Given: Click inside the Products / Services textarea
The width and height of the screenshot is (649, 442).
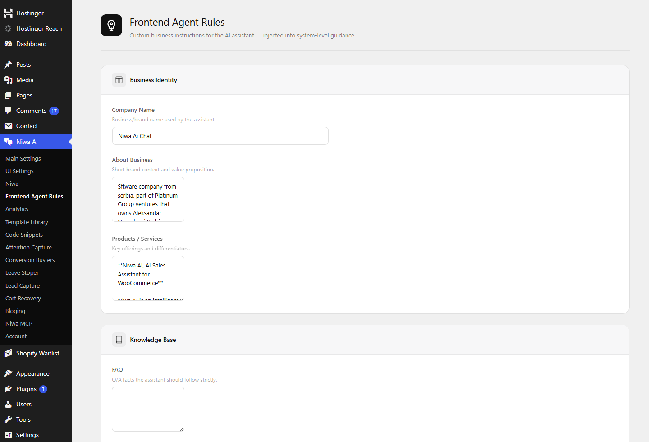Looking at the screenshot, I should click(x=148, y=278).
